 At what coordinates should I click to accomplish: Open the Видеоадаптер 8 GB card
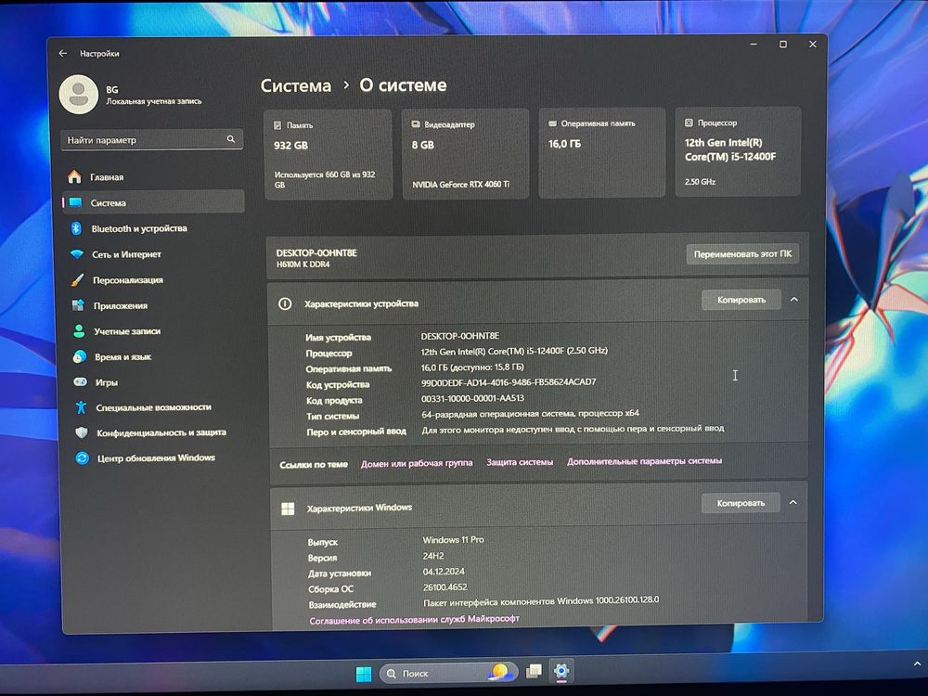tap(465, 153)
